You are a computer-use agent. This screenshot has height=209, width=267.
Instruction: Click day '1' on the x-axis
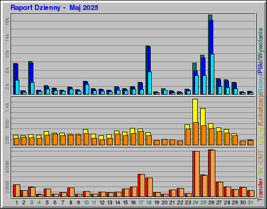[17, 203]
